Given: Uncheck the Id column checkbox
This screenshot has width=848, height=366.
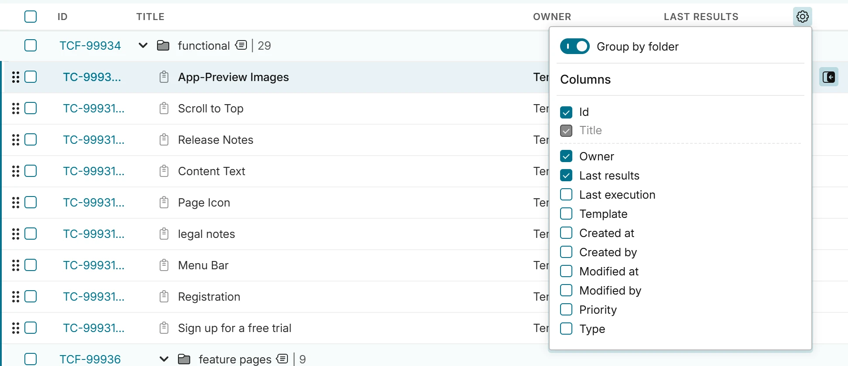Looking at the screenshot, I should click(x=566, y=112).
